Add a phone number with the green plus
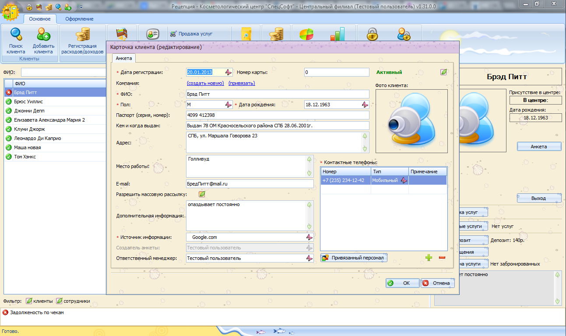Screen dimensions: 566x336 point(429,258)
